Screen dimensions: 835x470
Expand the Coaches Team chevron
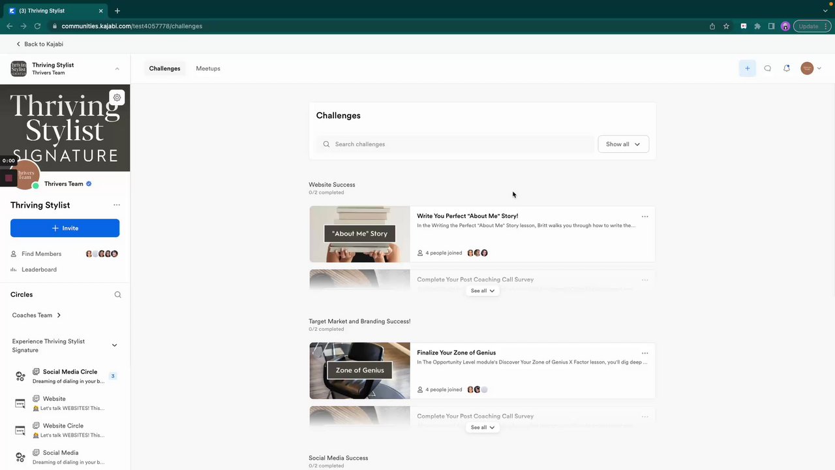(x=59, y=315)
